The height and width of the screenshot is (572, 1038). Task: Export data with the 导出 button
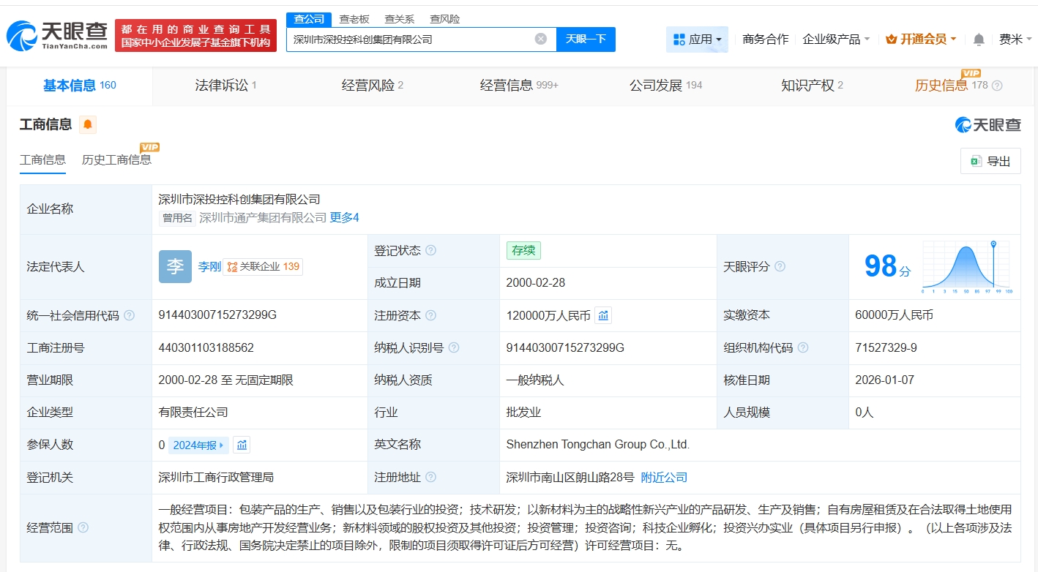(x=990, y=162)
